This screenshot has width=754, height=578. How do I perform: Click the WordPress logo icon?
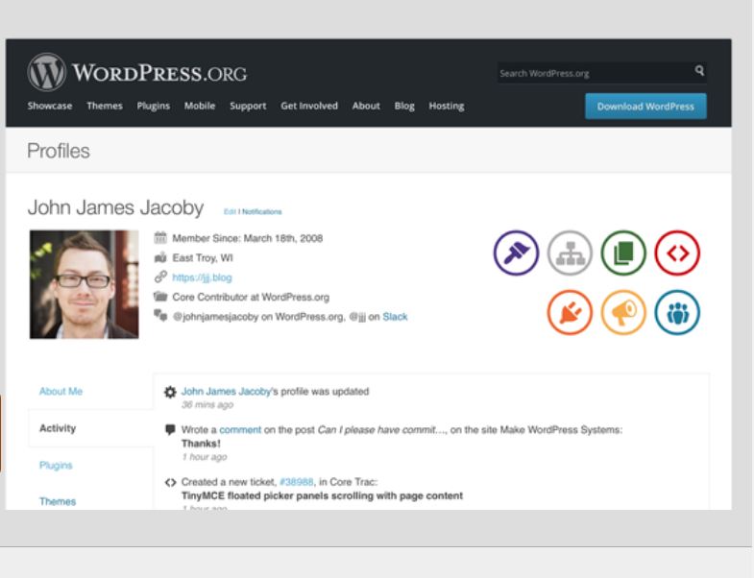pyautogui.click(x=46, y=72)
